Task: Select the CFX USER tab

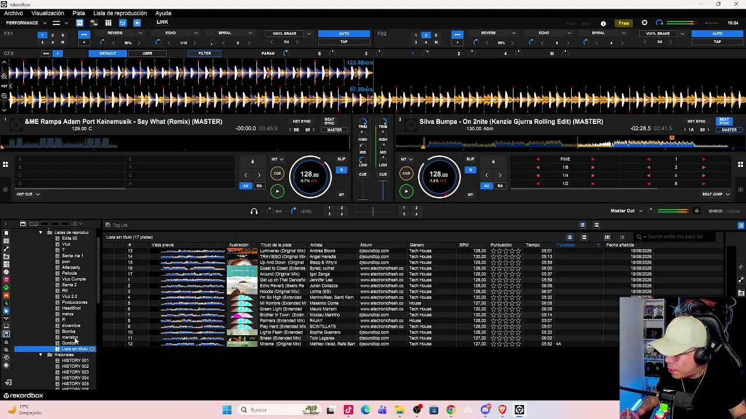Action: (147, 54)
